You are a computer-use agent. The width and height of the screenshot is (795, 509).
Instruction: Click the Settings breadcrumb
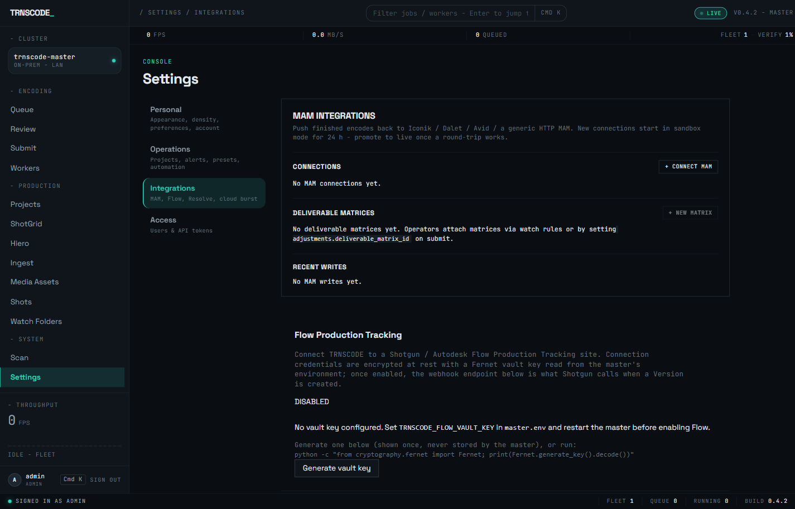point(165,13)
